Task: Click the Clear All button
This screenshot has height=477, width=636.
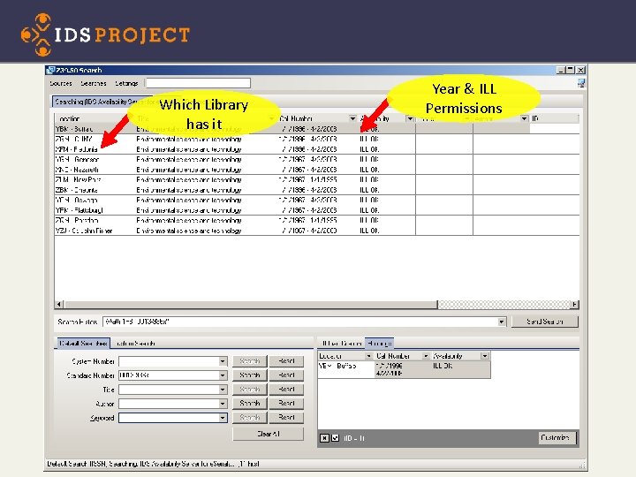Action: pyautogui.click(x=269, y=434)
